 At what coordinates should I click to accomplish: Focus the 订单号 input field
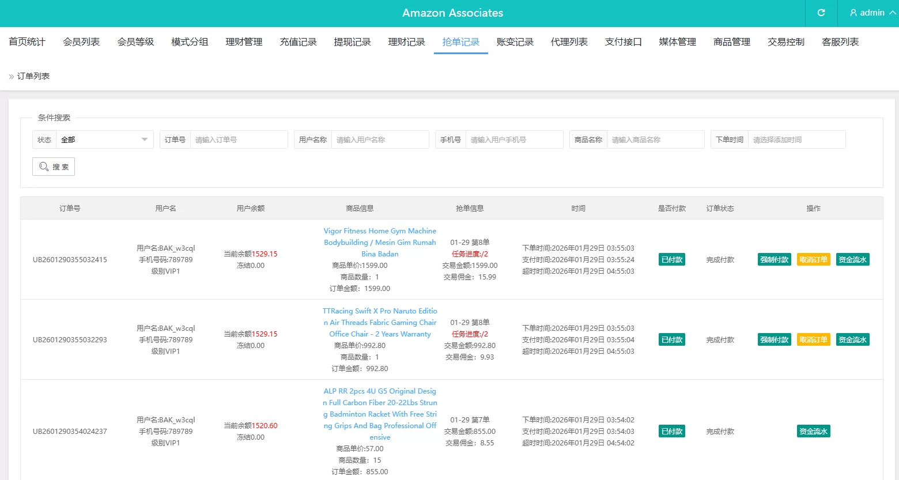(x=239, y=139)
